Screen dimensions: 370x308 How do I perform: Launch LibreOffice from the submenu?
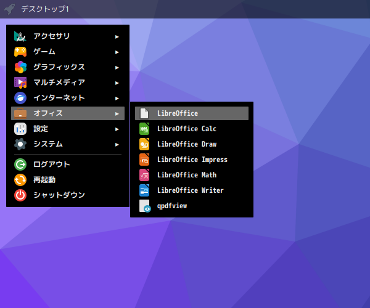point(192,113)
